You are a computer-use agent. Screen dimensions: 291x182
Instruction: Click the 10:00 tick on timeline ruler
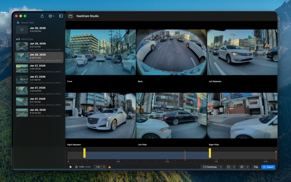(266, 161)
